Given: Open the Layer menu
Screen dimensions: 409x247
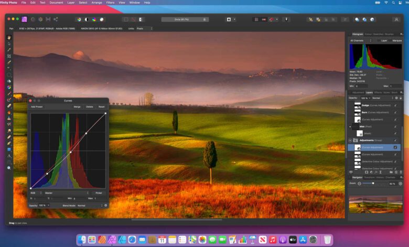Looking at the screenshot, I should click(71, 3).
